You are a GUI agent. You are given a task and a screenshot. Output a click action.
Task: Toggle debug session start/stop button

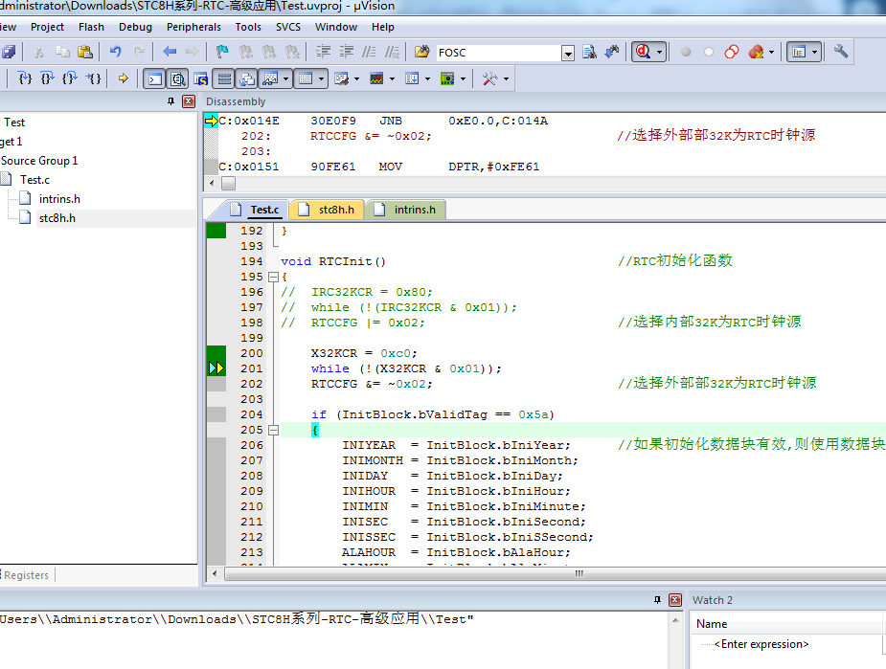click(643, 52)
